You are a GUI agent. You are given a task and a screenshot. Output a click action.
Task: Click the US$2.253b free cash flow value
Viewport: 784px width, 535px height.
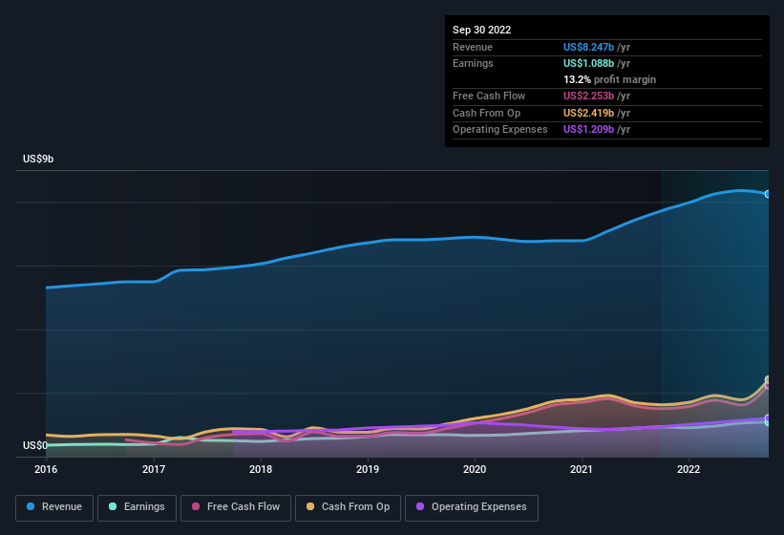click(588, 96)
